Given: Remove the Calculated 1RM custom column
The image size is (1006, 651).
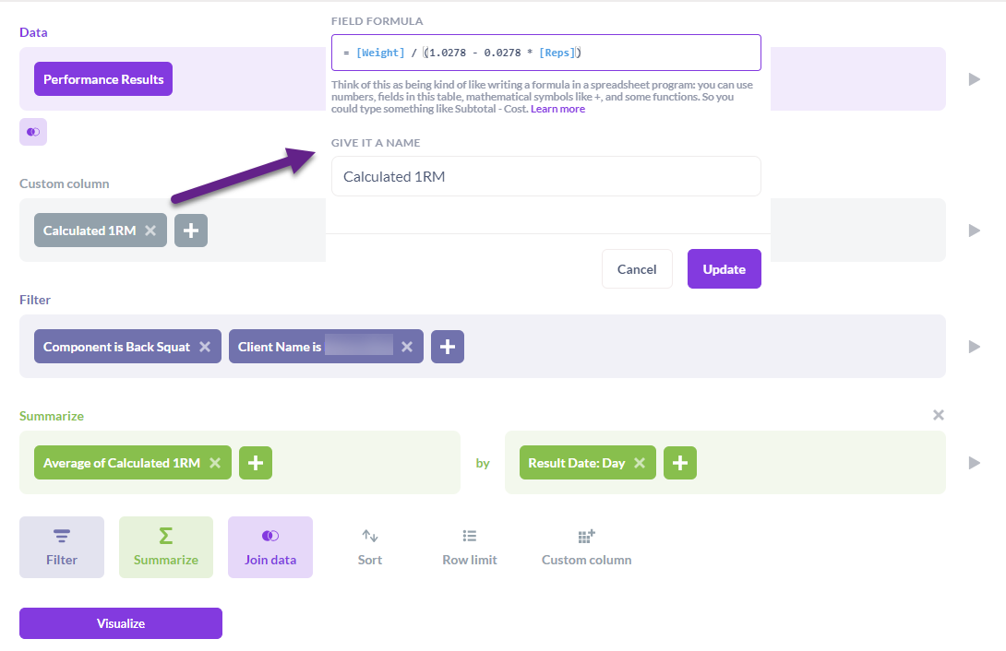Looking at the screenshot, I should coord(150,231).
